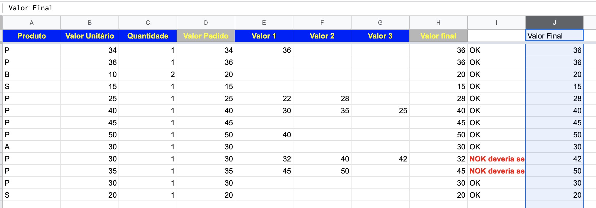
Task: Select the Valor Pedido header cell
Action: pyautogui.click(x=206, y=36)
